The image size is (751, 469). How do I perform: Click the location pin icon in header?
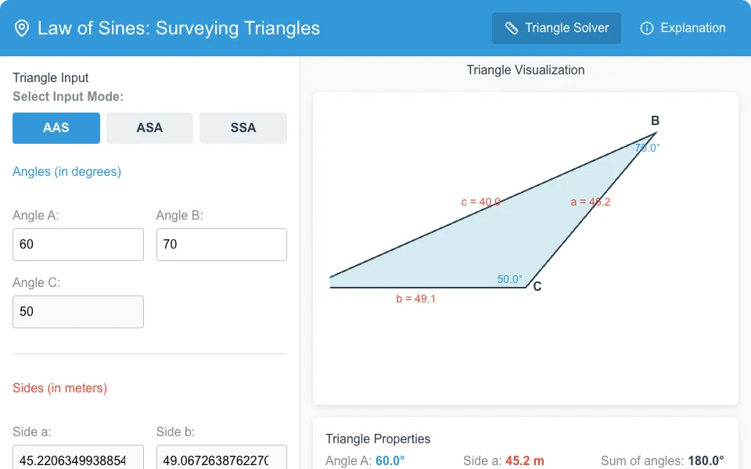[22, 28]
